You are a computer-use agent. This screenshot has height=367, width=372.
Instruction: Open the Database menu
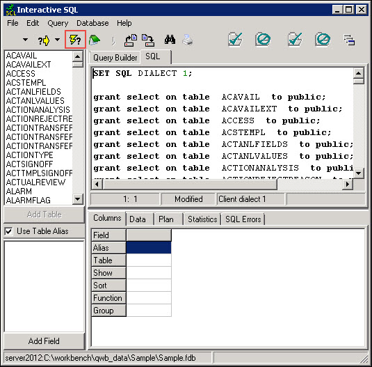click(92, 23)
